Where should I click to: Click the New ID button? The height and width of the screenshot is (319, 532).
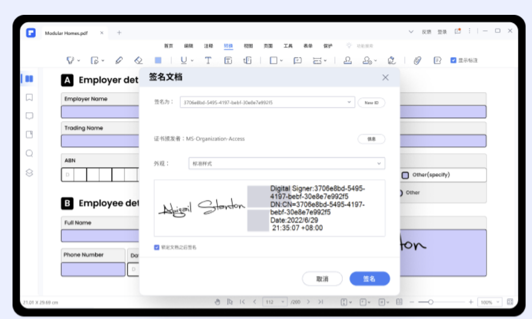(x=372, y=102)
